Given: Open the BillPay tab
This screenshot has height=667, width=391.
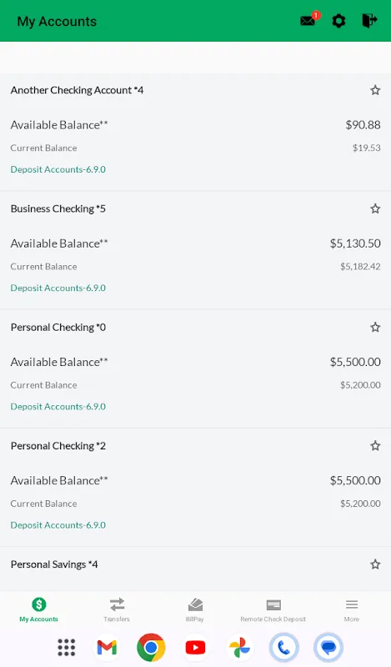Looking at the screenshot, I should coord(195,609).
